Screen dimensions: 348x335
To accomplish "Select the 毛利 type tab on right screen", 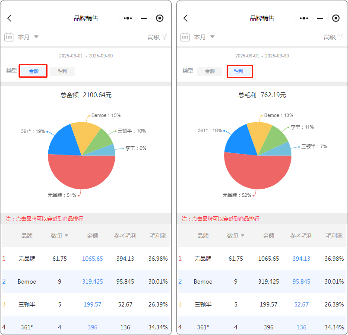I will pyautogui.click(x=238, y=71).
